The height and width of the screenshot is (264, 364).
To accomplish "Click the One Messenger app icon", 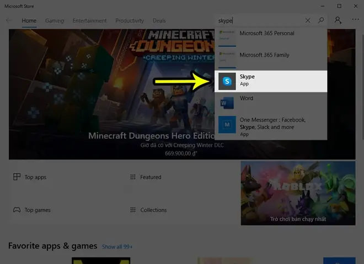I will 227,125.
